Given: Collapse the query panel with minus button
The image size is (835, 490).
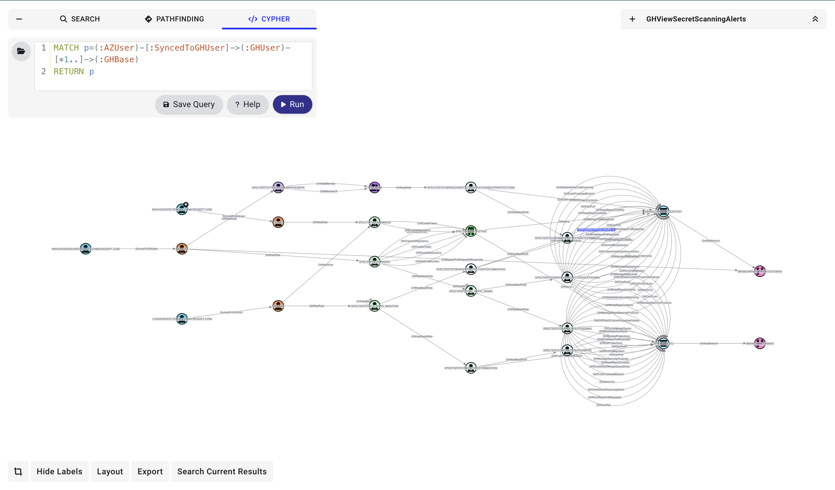Looking at the screenshot, I should (19, 19).
